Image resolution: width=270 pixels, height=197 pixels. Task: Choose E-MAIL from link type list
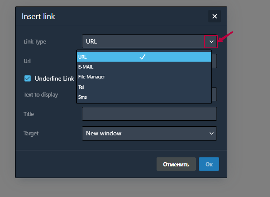tap(86, 67)
